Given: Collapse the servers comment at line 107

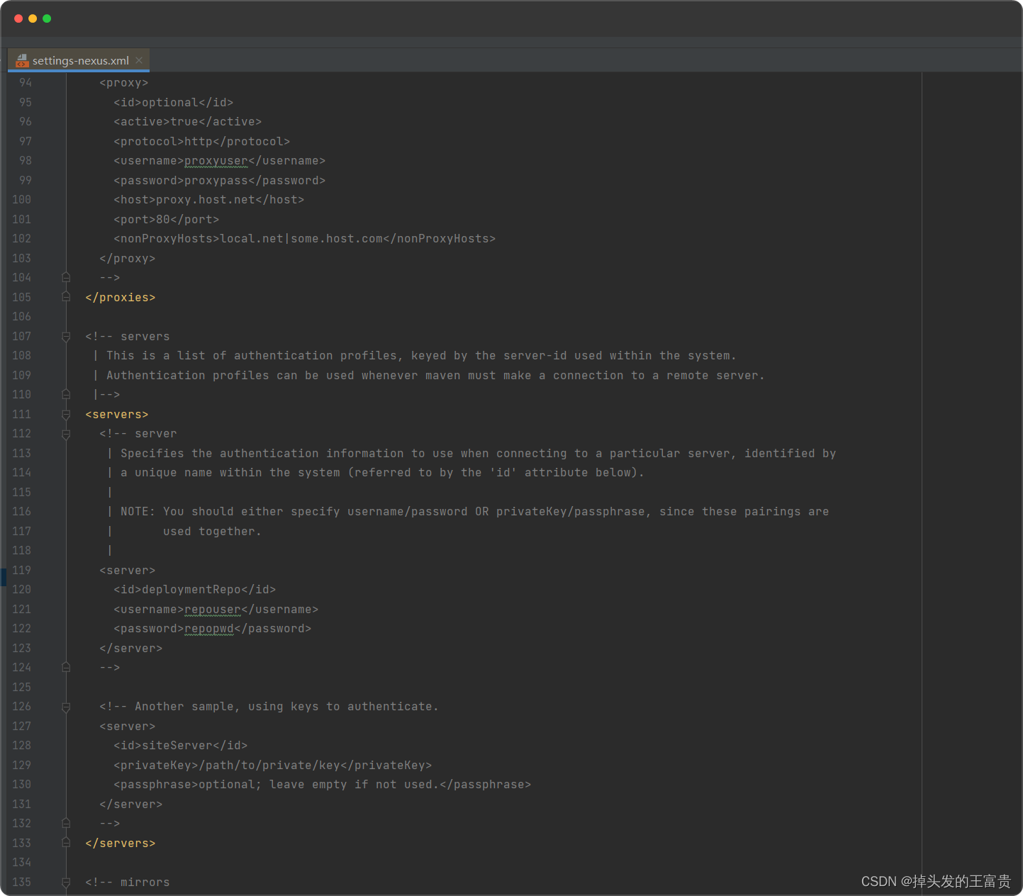Looking at the screenshot, I should (x=66, y=336).
